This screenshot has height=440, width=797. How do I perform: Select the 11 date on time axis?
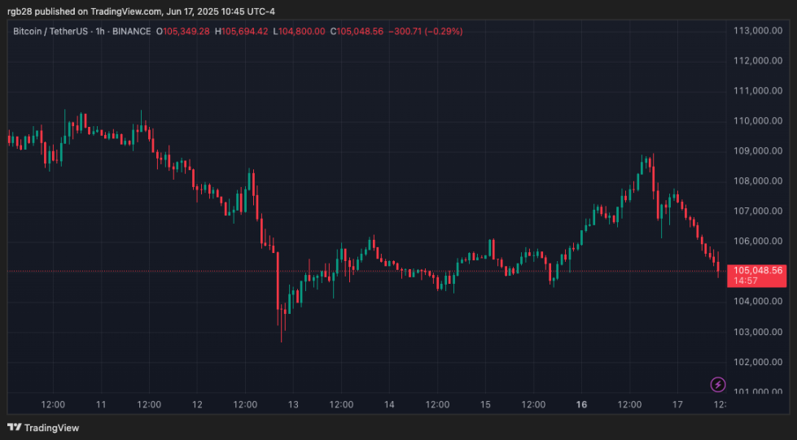coord(101,404)
